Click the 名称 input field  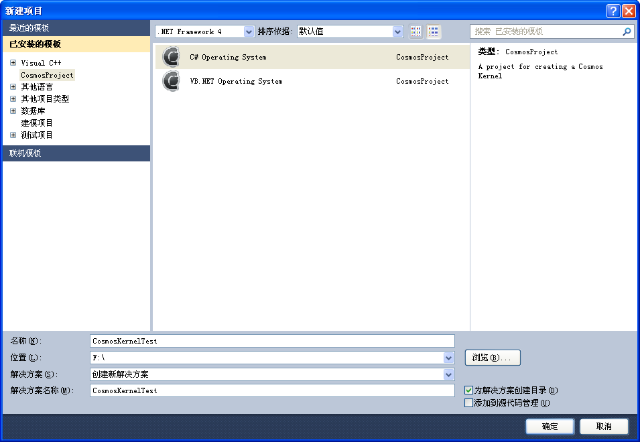point(272,341)
